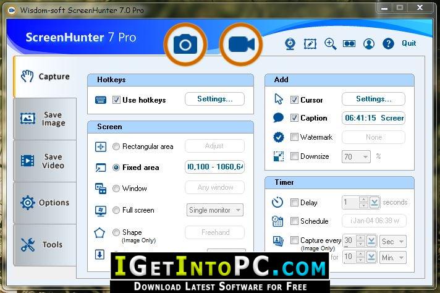Select the Shape radio button
The height and width of the screenshot is (293, 440).
click(x=116, y=232)
